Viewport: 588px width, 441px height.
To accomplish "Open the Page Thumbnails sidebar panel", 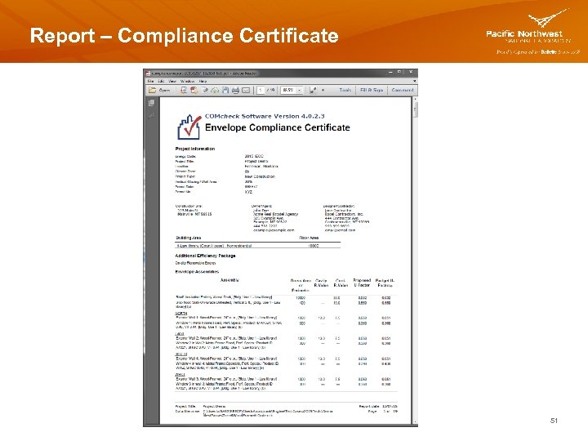I will [152, 103].
